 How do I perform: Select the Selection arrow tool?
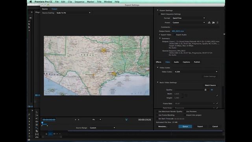click(x=37, y=112)
